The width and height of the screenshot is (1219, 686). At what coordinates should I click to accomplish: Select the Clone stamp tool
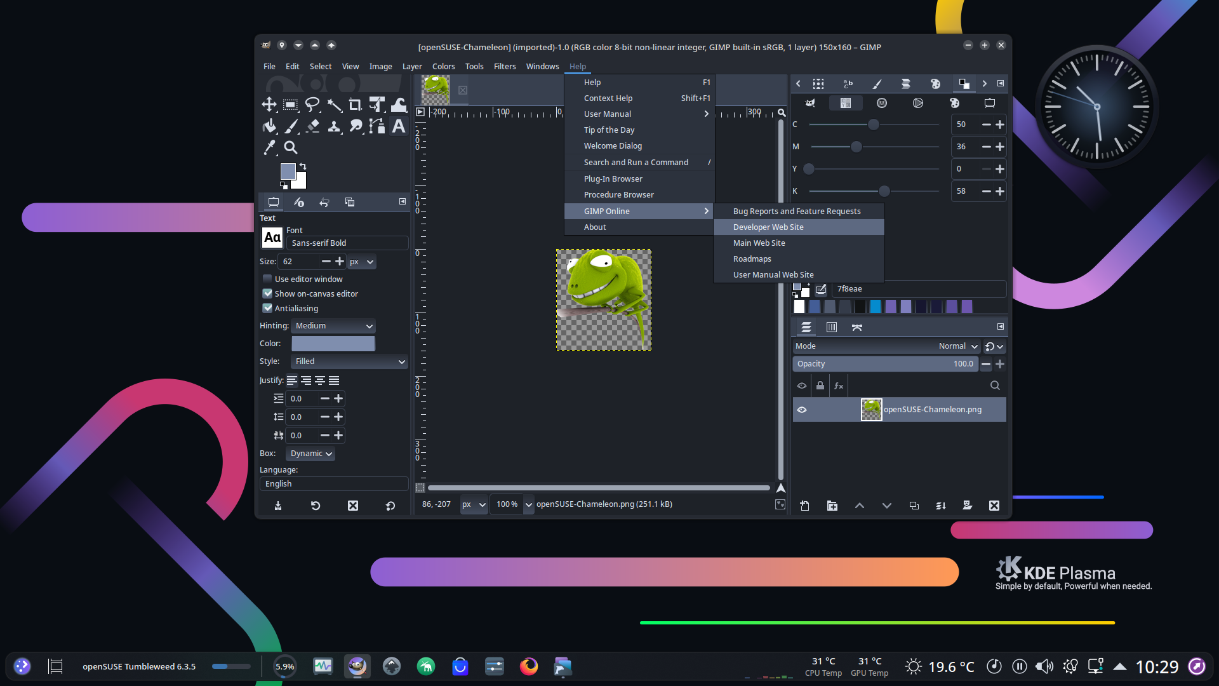(334, 126)
